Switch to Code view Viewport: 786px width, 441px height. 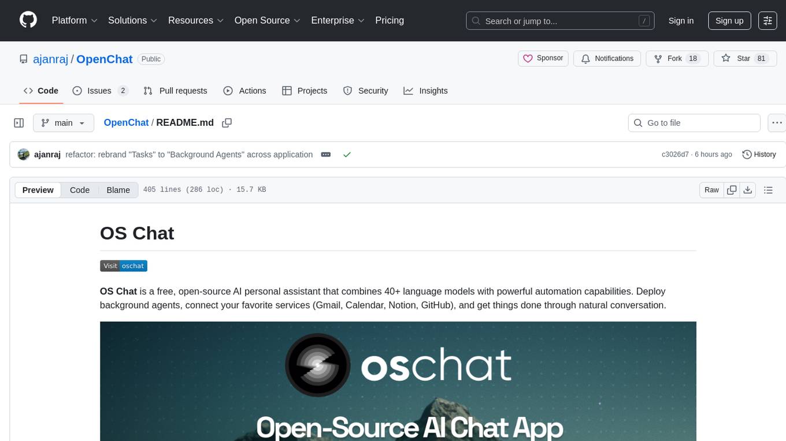coord(80,190)
